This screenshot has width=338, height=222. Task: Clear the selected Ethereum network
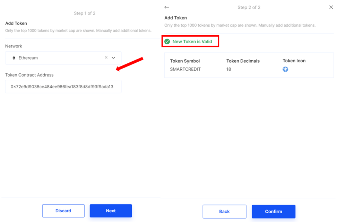click(106, 58)
